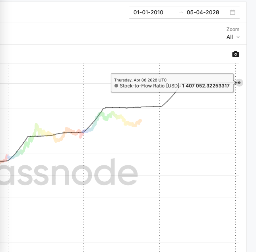Click the red price segment at left edge
Viewport: 256px width, 252px height.
(x=6, y=158)
